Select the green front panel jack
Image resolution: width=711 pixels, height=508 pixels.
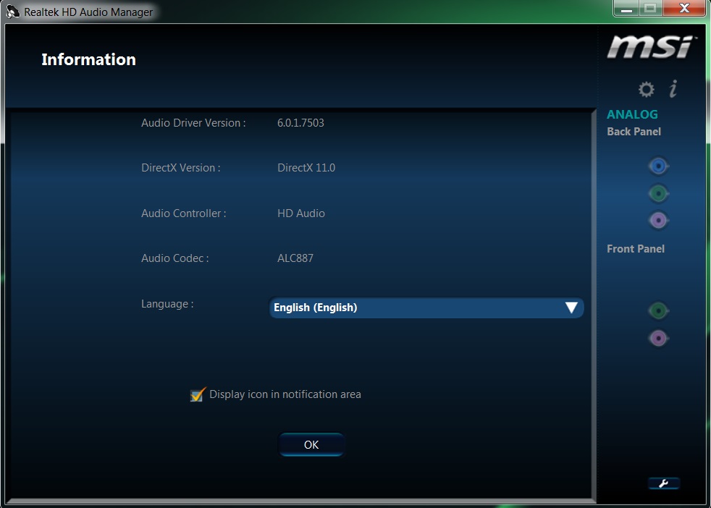tap(658, 311)
